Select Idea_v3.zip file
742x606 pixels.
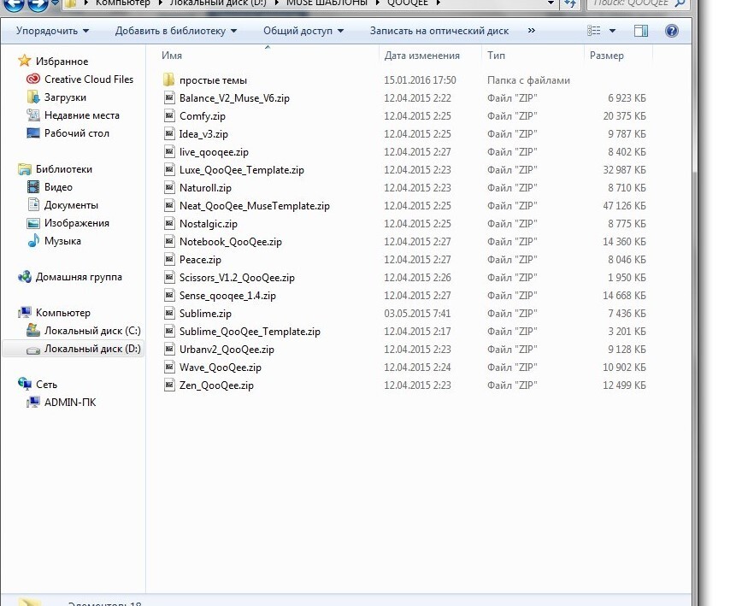pyautogui.click(x=203, y=134)
